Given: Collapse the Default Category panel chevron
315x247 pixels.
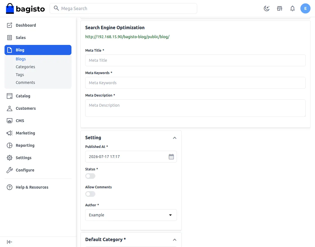Looking at the screenshot, I should tap(175, 240).
